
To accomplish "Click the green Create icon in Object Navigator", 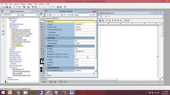I will [3, 19].
